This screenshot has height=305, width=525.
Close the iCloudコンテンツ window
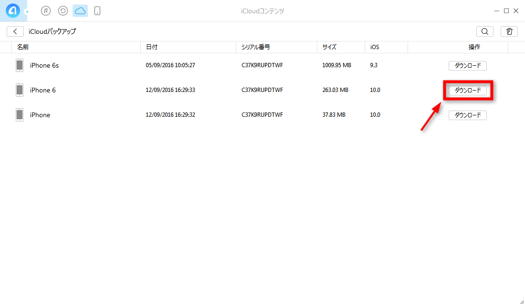516,11
